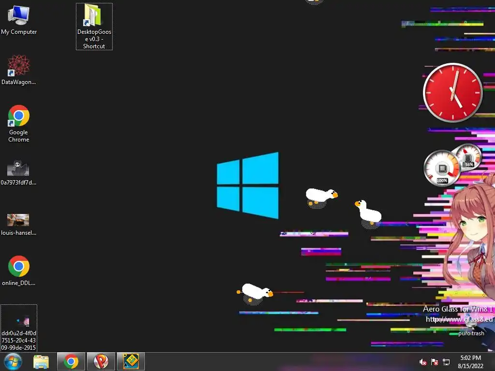Click the goose facing left, middle right
Screen dimensions: 495x371
point(369,213)
